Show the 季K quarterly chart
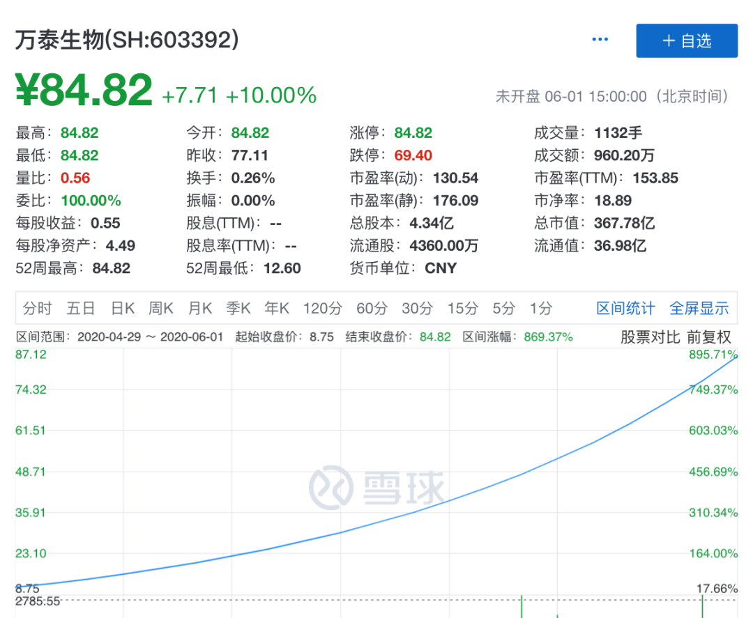The image size is (753, 618). 238,308
